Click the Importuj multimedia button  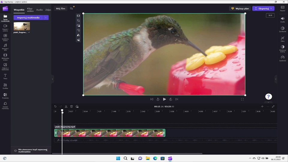(28, 18)
